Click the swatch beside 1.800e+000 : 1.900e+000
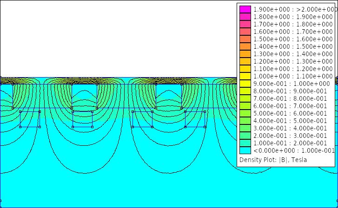The width and height of the screenshot is (338, 208). point(245,17)
